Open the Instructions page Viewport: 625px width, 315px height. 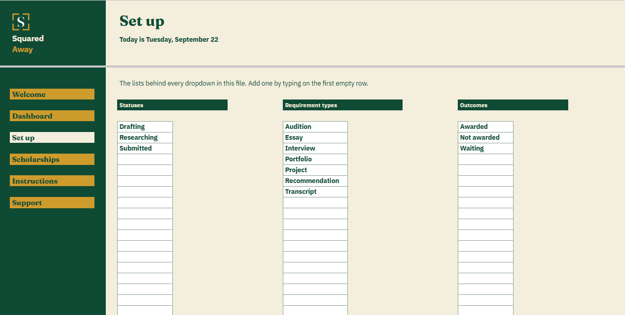point(52,181)
